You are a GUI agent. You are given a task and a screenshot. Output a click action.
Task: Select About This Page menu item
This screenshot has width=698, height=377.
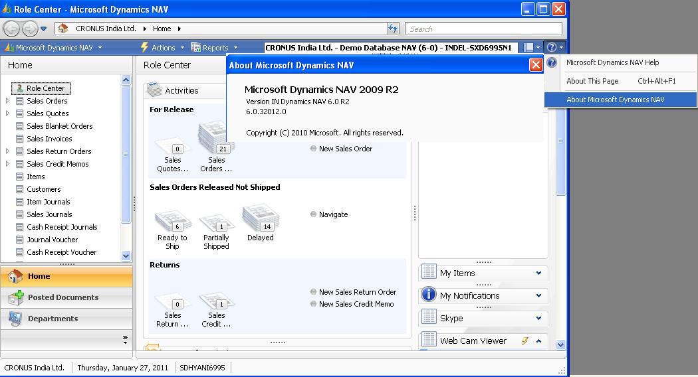pyautogui.click(x=620, y=81)
